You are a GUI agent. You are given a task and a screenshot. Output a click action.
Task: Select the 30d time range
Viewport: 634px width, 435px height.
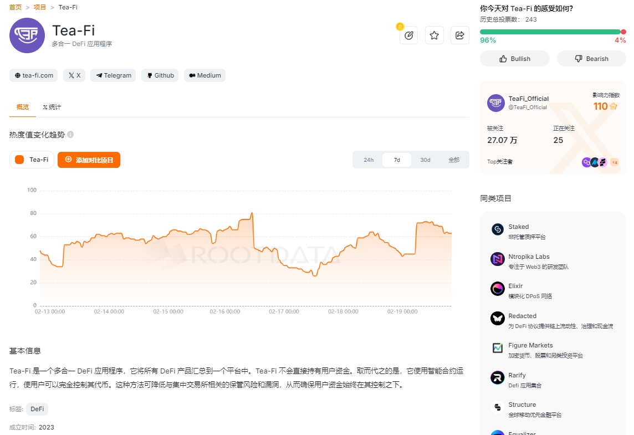point(425,160)
